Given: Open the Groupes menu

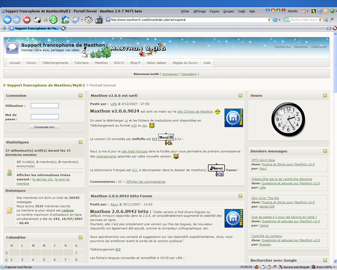Looking at the screenshot, I should coord(229,11).
